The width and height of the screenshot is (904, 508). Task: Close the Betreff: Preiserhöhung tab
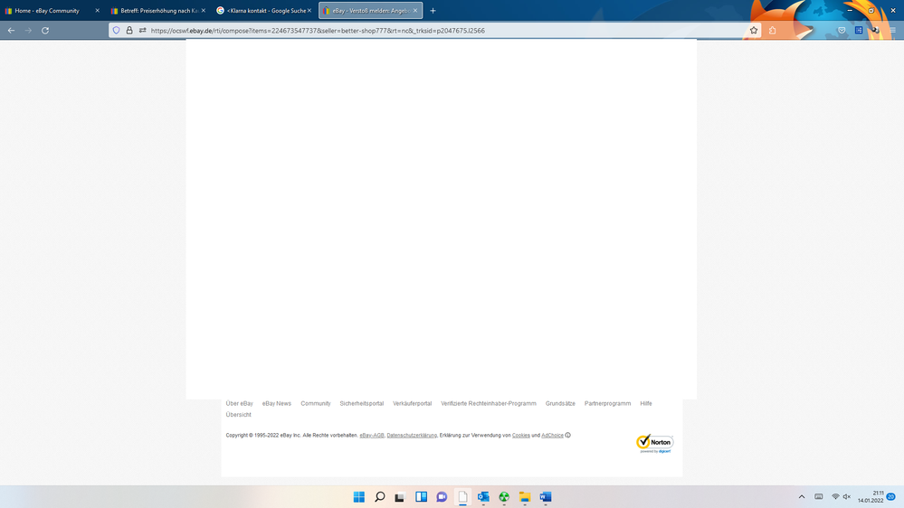point(203,11)
